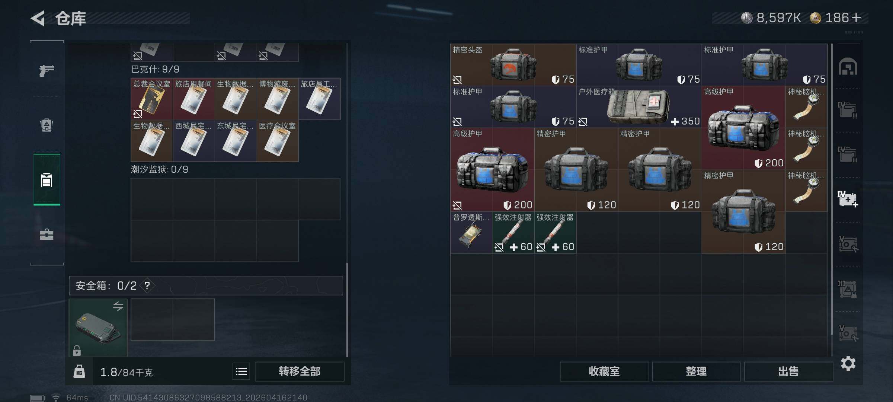The width and height of the screenshot is (893, 402).
Task: Select the level IV medical box with plus
Action: (848, 200)
